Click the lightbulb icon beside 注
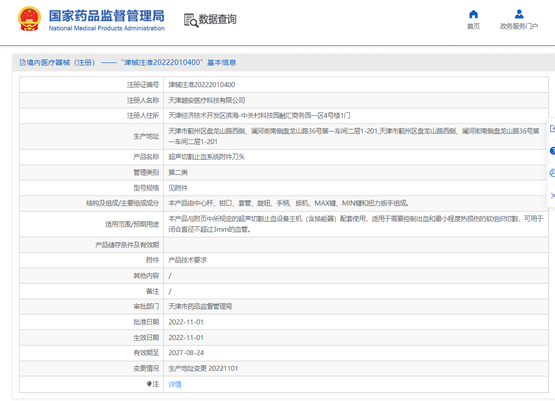This screenshot has height=401, width=555. click(x=149, y=384)
